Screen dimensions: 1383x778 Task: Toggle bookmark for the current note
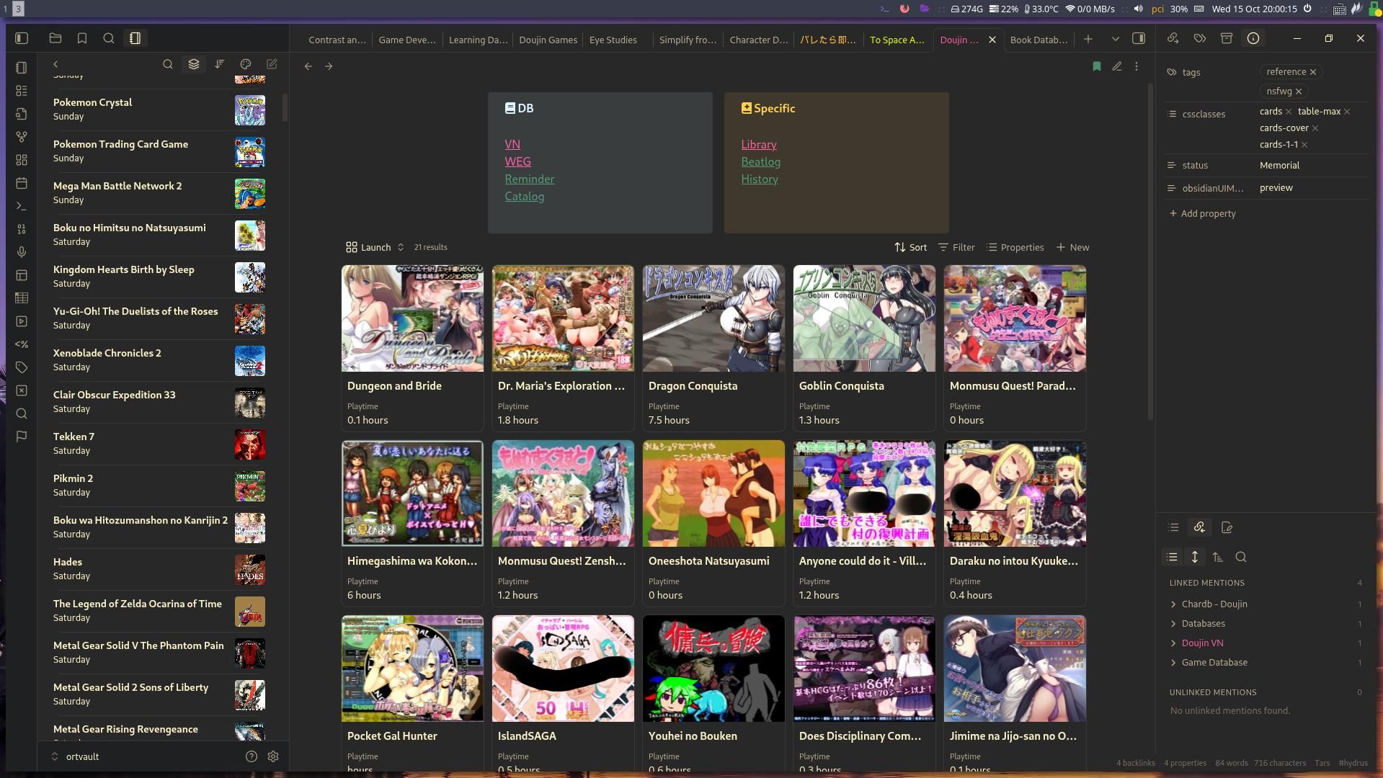coord(1097,66)
